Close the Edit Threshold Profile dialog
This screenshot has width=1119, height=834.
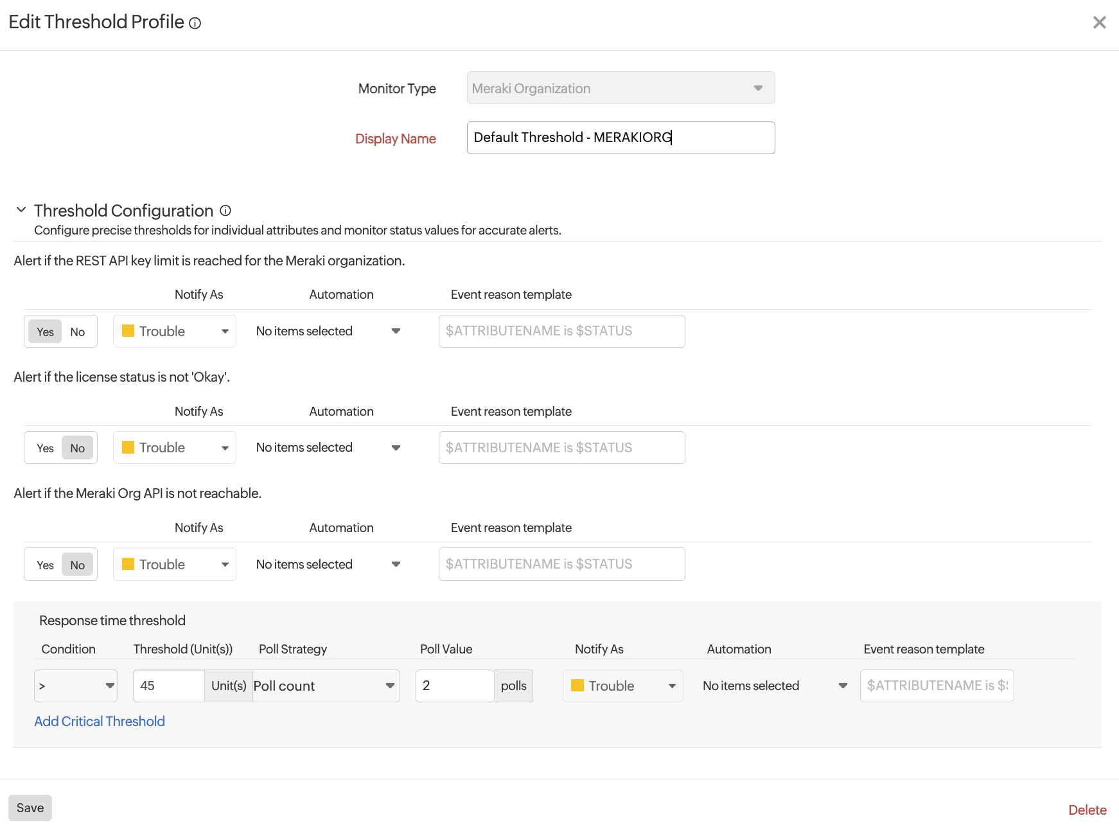coord(1099,22)
